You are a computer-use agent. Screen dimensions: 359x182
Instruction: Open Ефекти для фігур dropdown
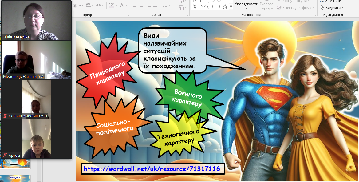point(295,8)
